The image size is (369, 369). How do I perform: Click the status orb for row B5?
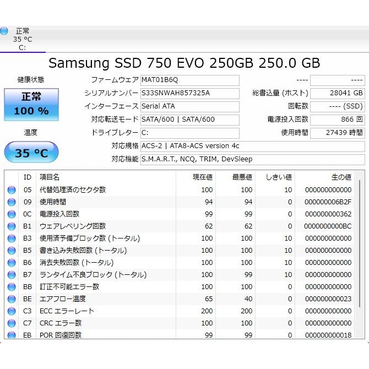click(x=12, y=251)
